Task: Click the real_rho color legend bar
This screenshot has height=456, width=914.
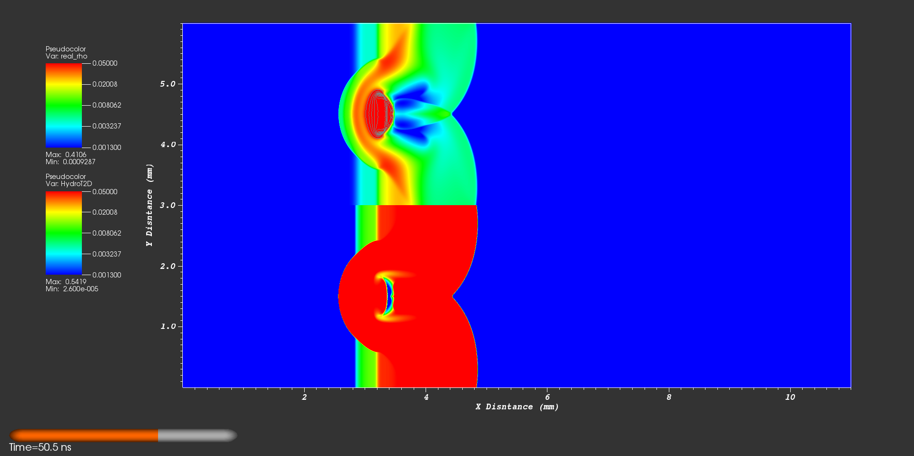Action: pos(63,105)
